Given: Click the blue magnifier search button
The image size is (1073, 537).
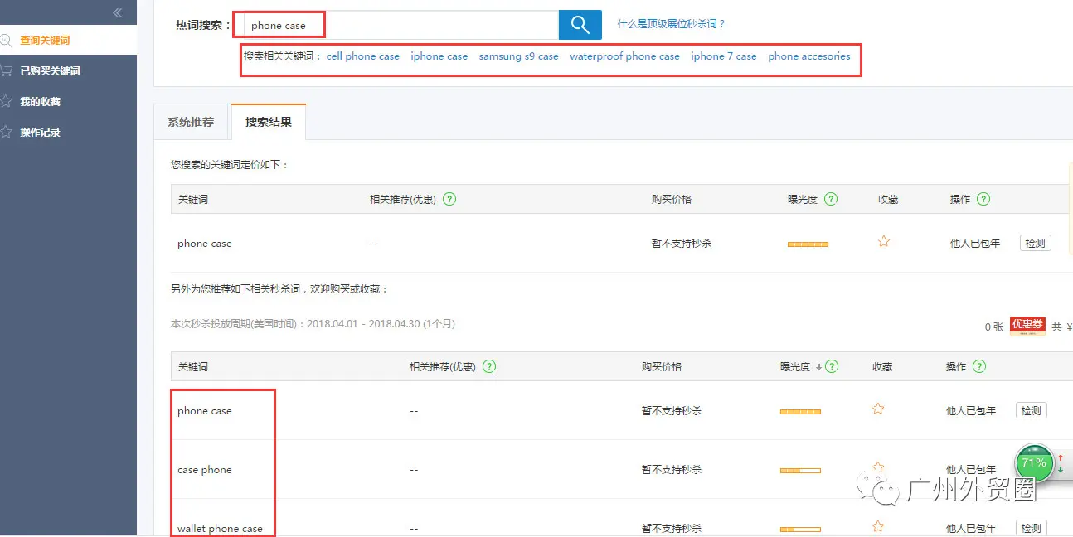Looking at the screenshot, I should [x=580, y=25].
